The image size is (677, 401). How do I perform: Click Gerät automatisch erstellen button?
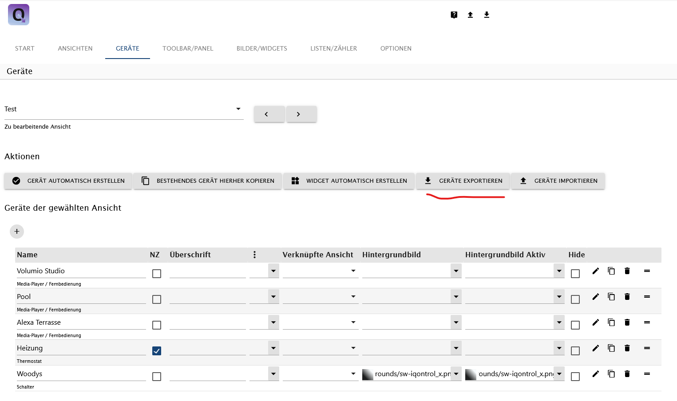click(x=68, y=181)
